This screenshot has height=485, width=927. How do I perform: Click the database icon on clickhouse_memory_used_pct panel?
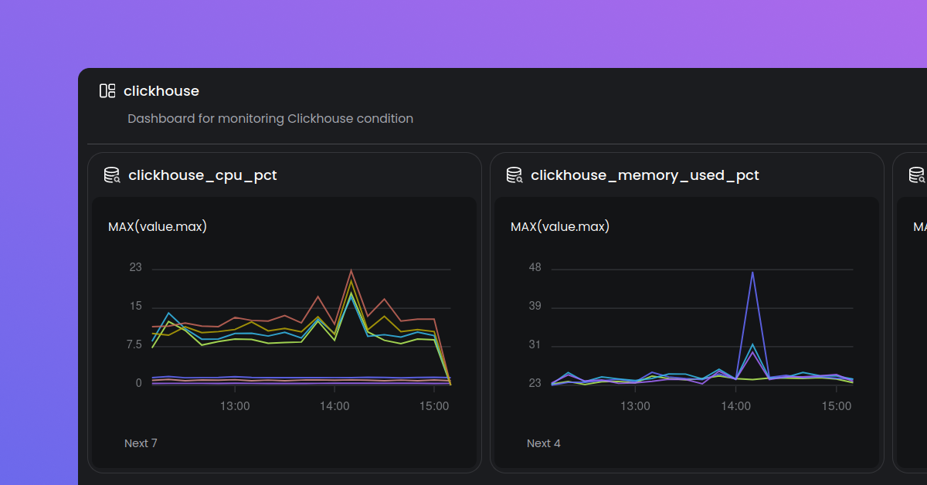514,175
